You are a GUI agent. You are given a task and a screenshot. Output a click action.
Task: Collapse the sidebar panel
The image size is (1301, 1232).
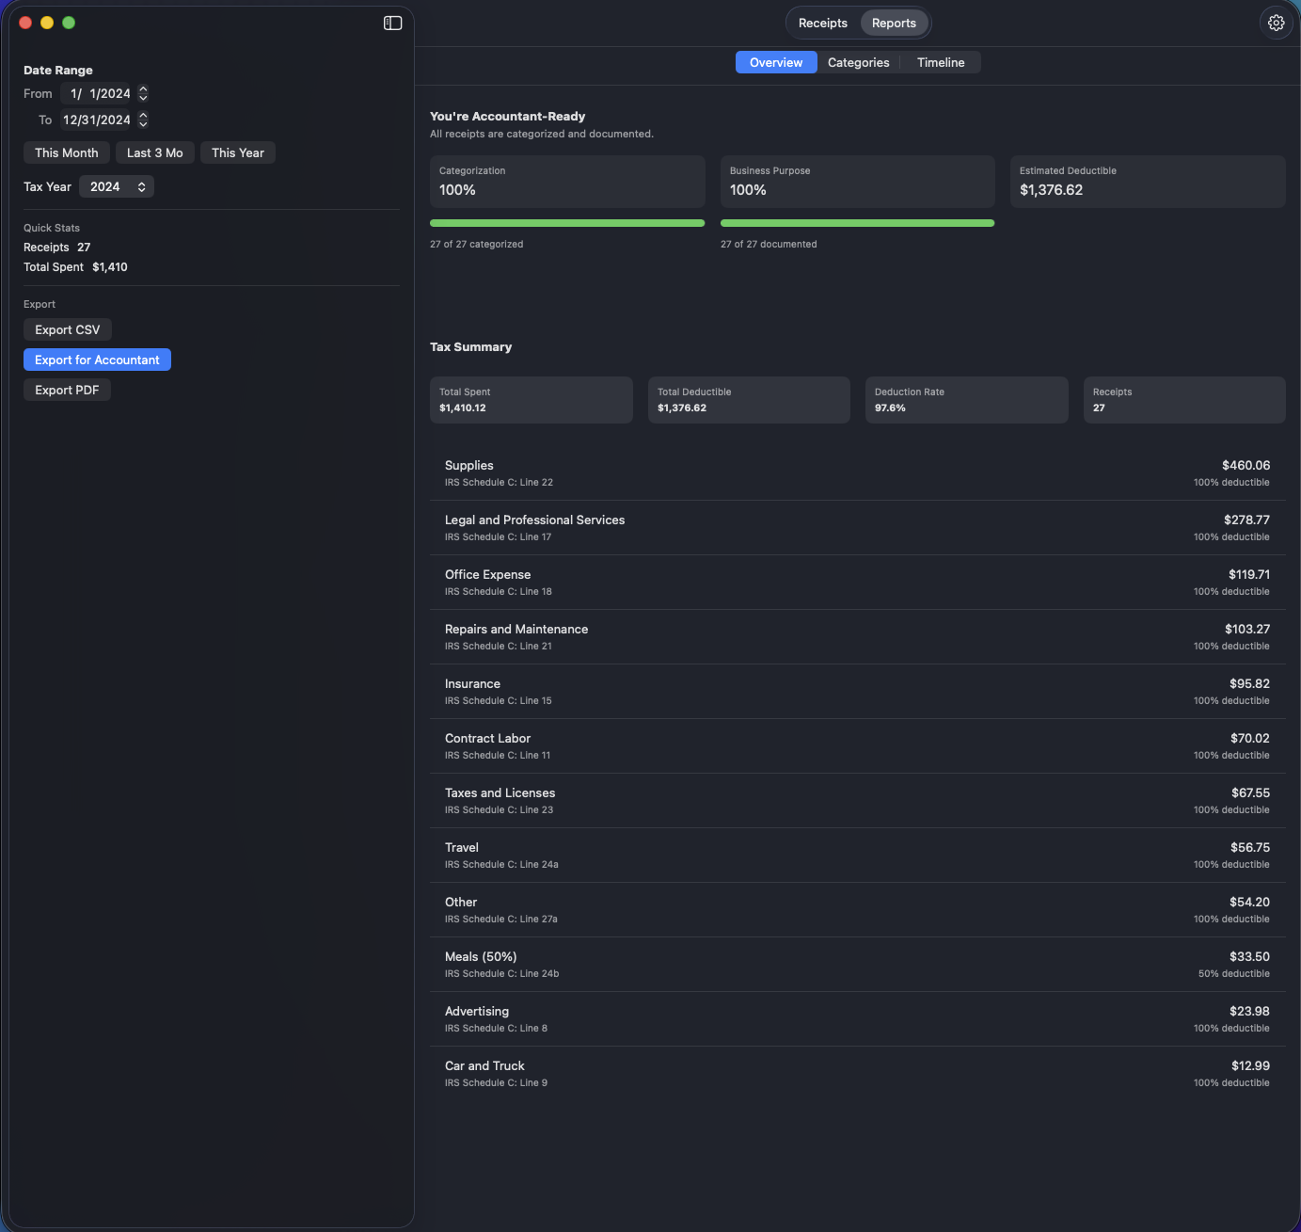point(391,23)
